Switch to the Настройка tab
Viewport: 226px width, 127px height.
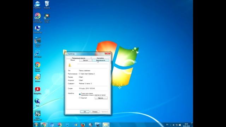pos(100,58)
